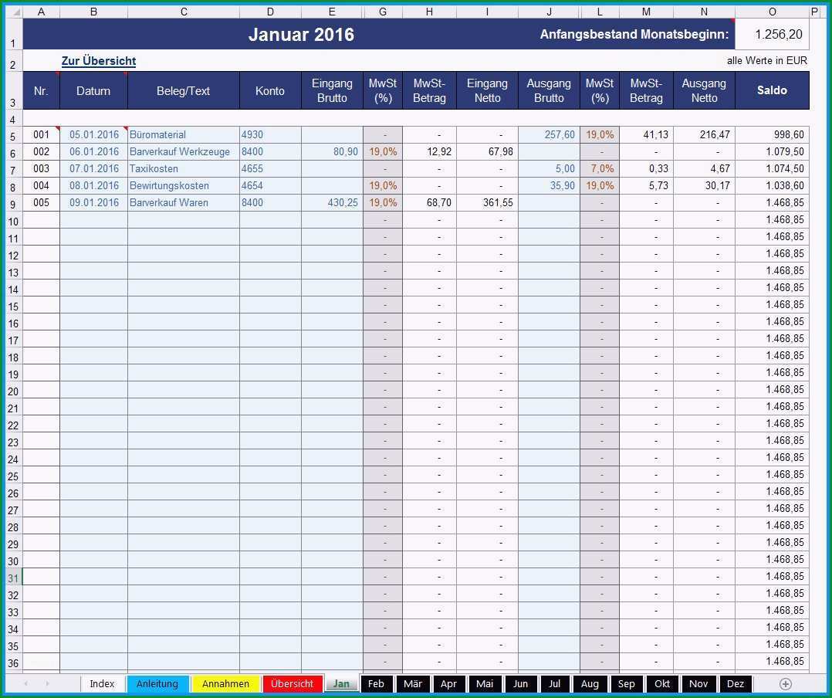Click the Saldo column heading cell
832x698 pixels.
coord(772,90)
